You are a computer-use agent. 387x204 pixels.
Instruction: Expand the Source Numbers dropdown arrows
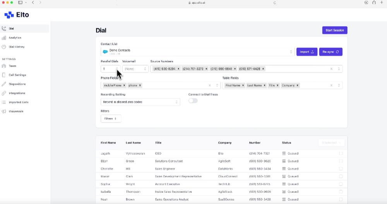(339, 69)
